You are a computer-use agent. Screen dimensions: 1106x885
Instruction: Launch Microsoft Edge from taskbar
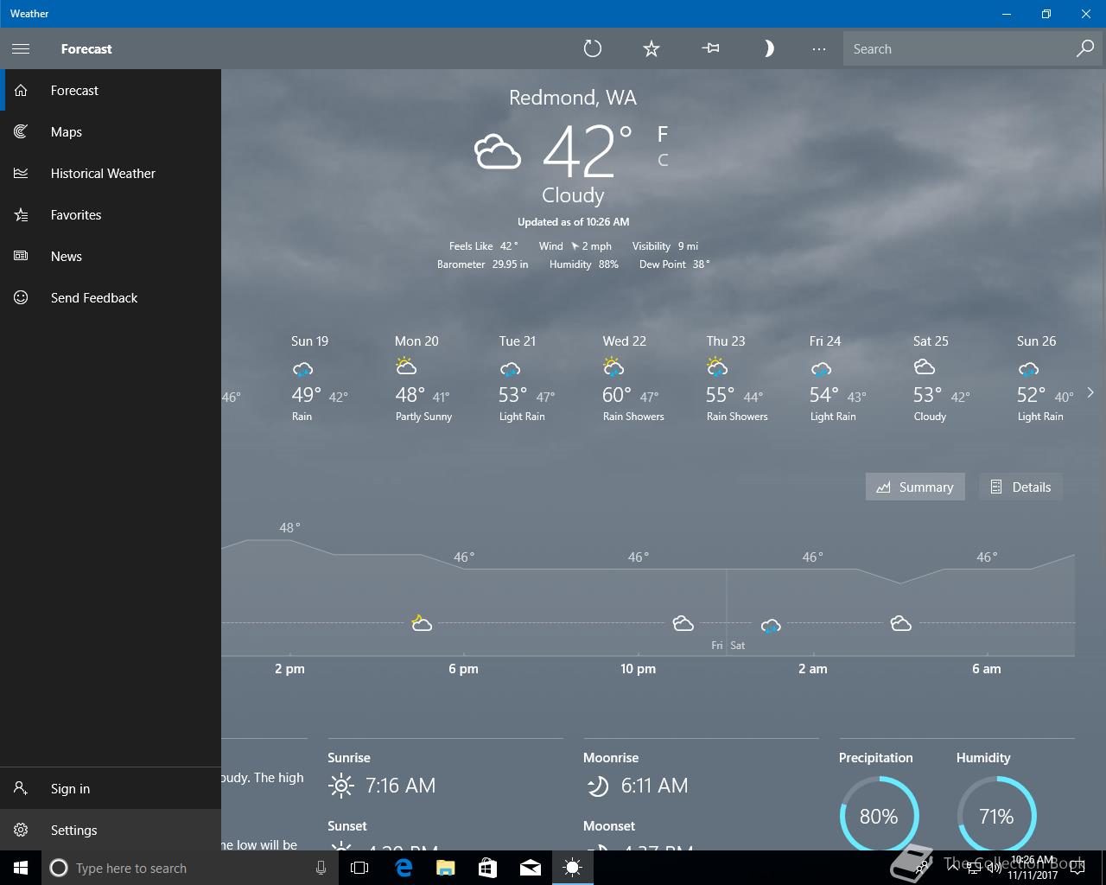(403, 868)
